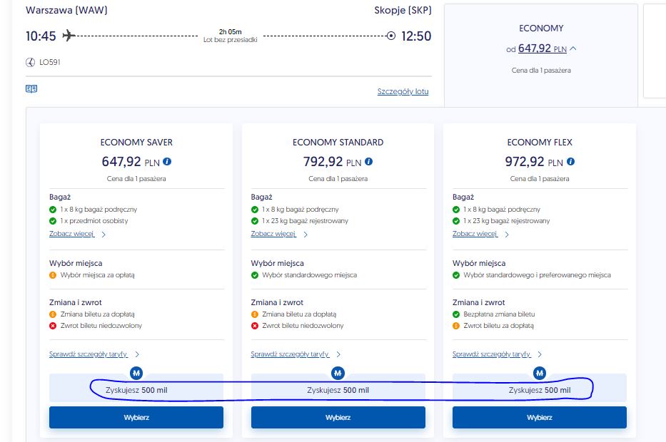This screenshot has height=442, width=666.
Task: Click the chevron after Zobacz więcej in Economy Standard
Action: point(305,234)
